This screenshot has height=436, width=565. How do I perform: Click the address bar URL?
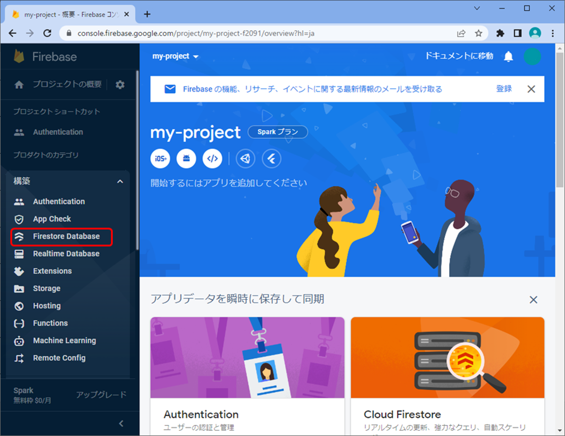coord(196,34)
